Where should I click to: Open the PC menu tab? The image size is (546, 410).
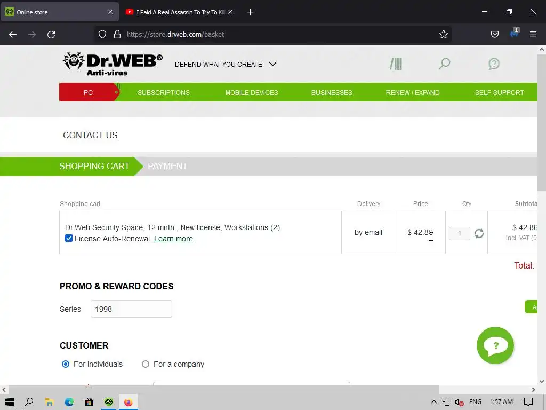click(88, 92)
